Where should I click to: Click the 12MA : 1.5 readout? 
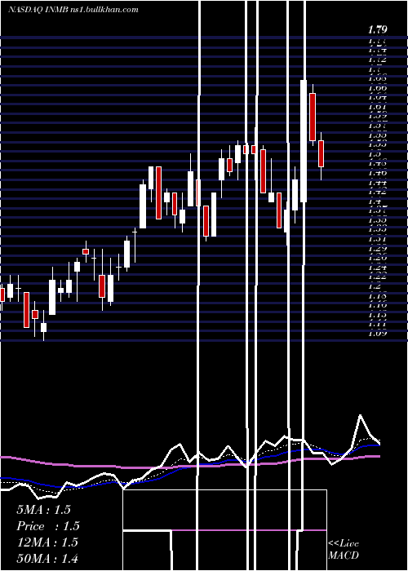pyautogui.click(x=47, y=542)
